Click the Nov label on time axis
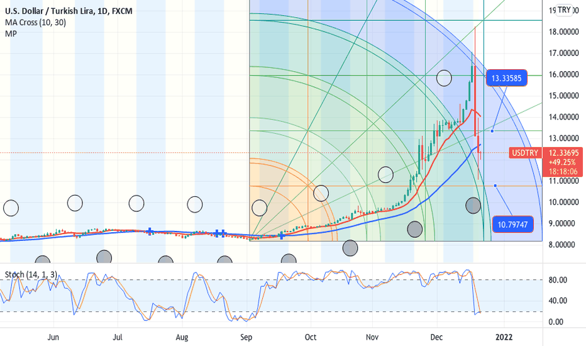The image size is (586, 346). pos(372,337)
